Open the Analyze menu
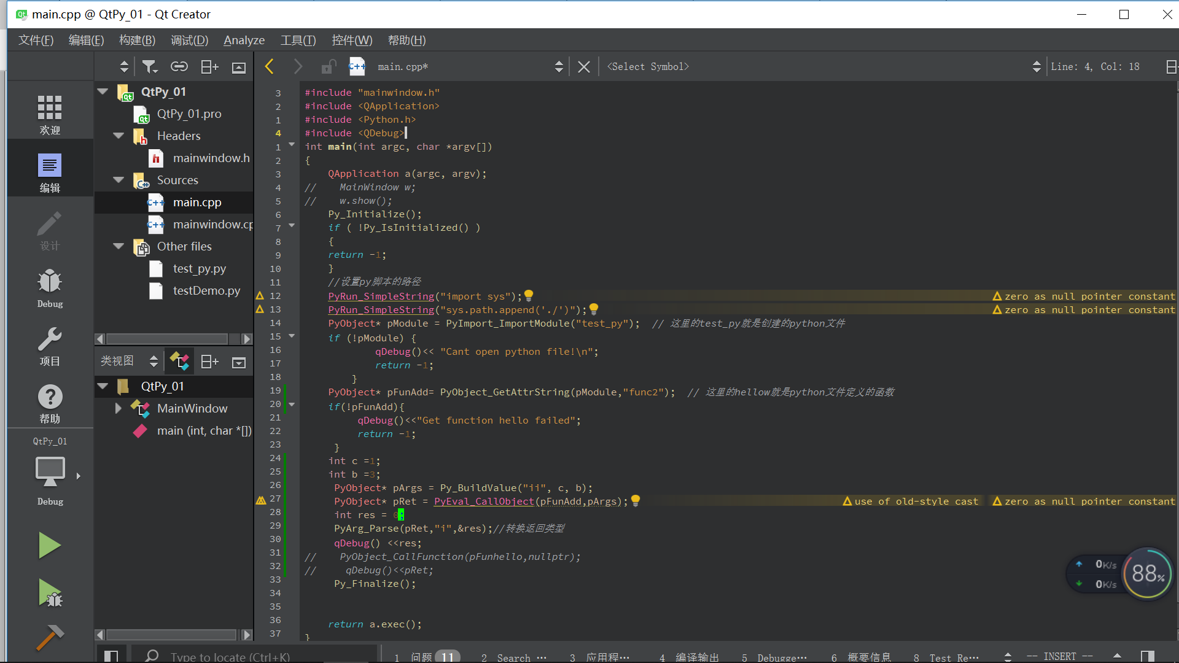This screenshot has width=1179, height=663. (244, 40)
